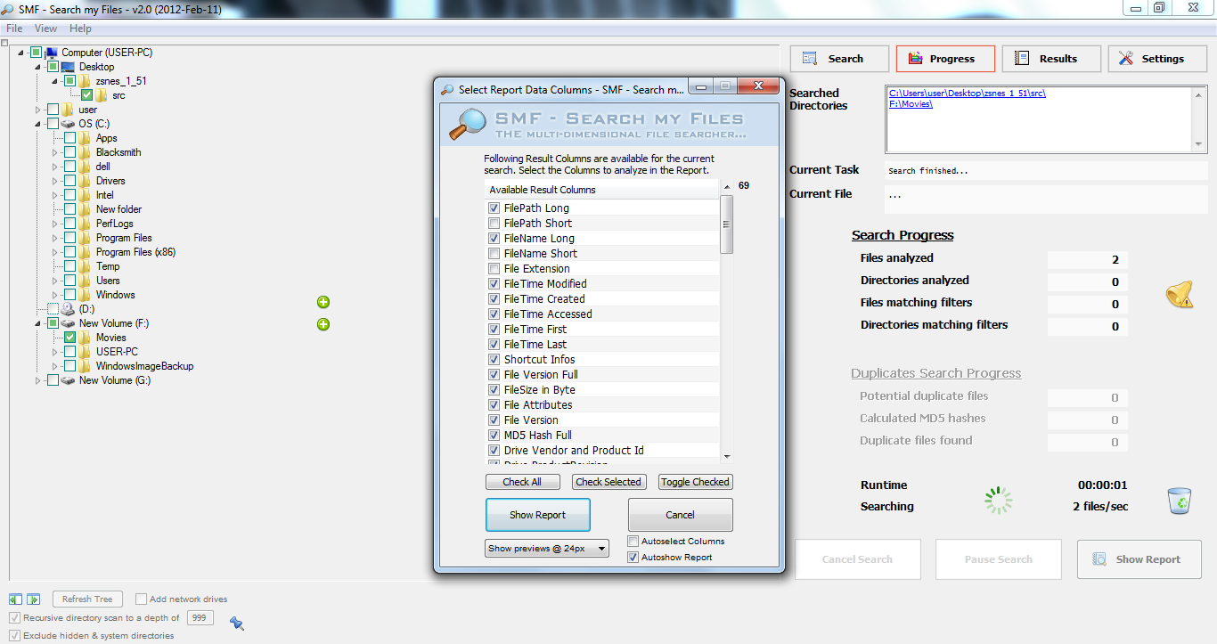Cancel the Select Report Data Columns dialog
Image resolution: width=1217 pixels, height=644 pixels.
pyautogui.click(x=681, y=515)
